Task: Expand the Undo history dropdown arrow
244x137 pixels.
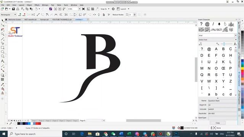Action: pos(39,9)
